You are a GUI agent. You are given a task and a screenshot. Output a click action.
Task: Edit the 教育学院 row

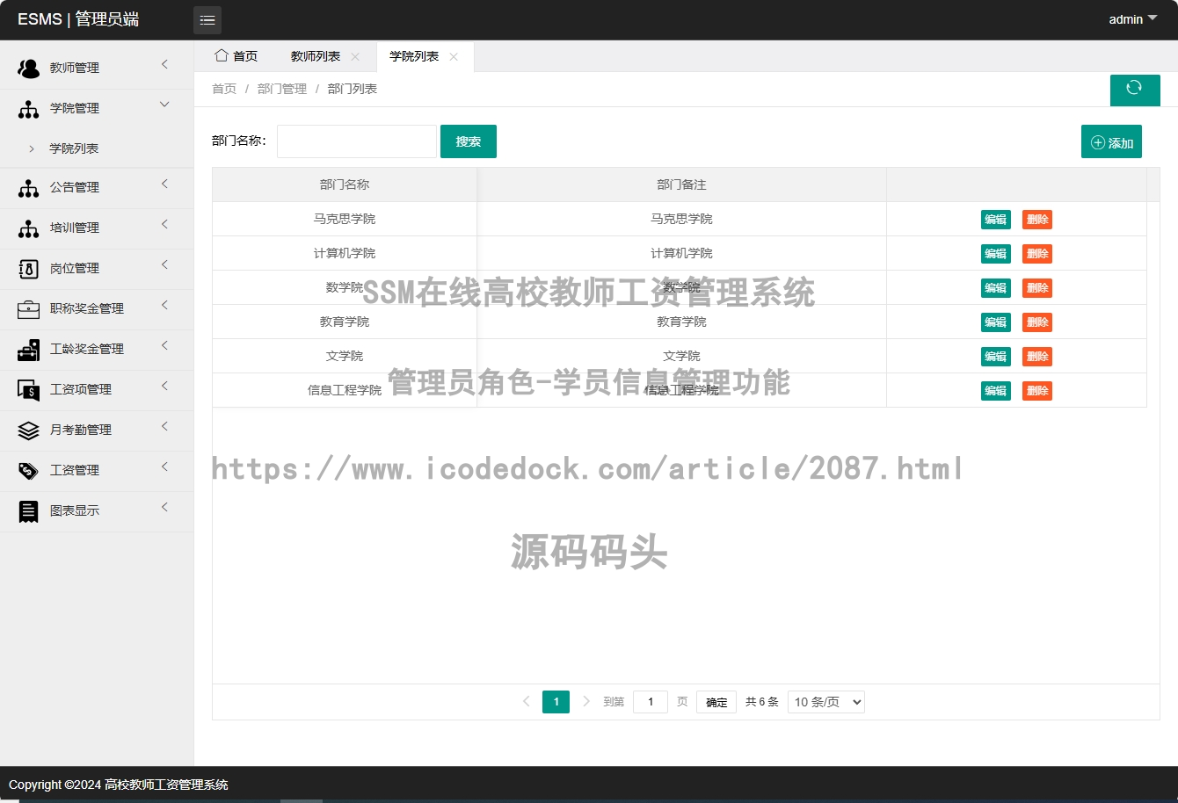[996, 322]
